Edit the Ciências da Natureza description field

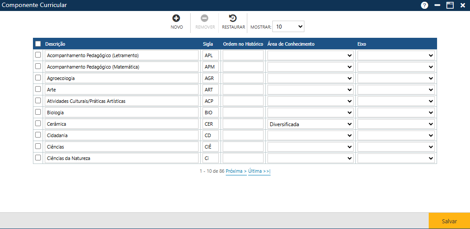pyautogui.click(x=122, y=158)
